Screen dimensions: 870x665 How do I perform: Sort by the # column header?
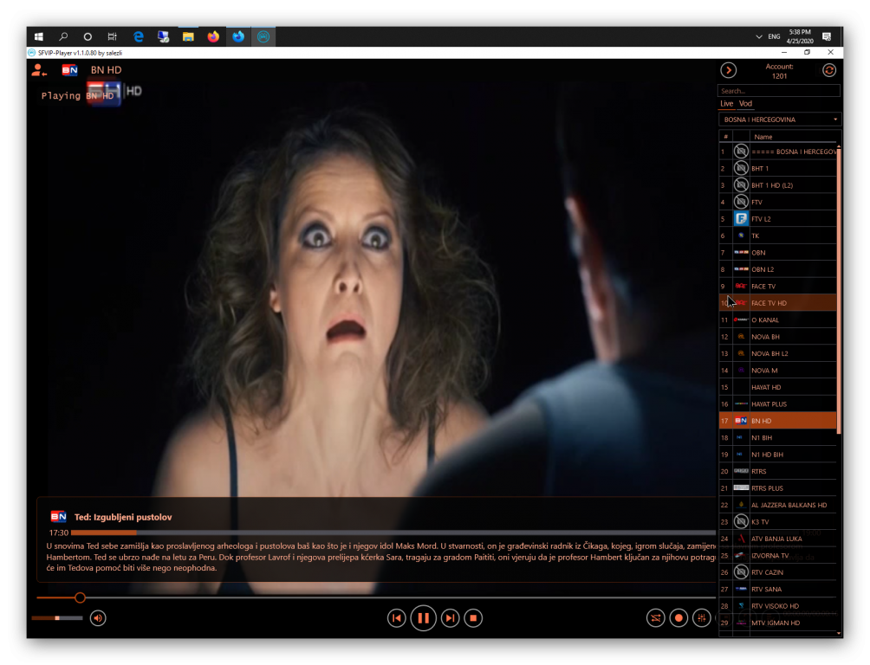[x=725, y=137]
